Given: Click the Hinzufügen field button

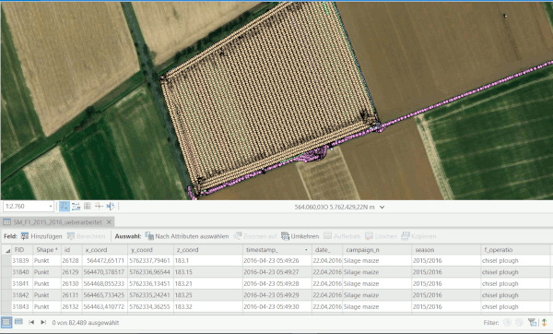Looking at the screenshot, I should (x=41, y=236).
